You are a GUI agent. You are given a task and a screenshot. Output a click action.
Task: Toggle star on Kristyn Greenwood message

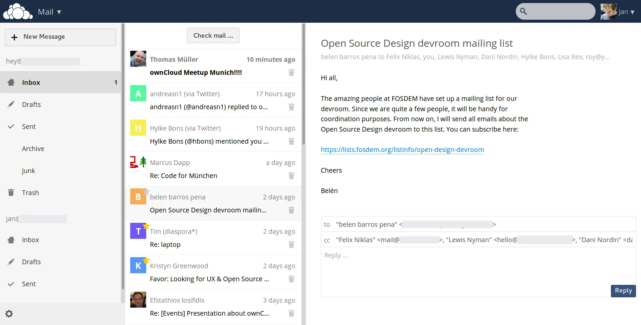click(146, 260)
